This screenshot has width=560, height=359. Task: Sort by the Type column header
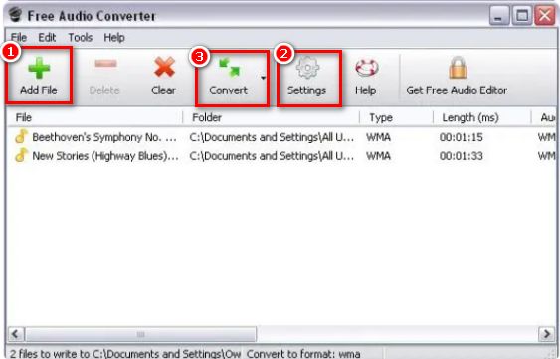pos(397,117)
